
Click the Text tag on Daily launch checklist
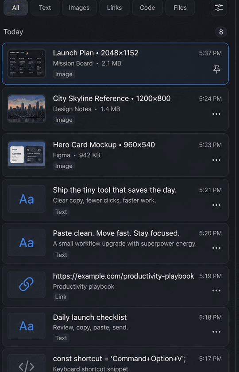pos(61,338)
